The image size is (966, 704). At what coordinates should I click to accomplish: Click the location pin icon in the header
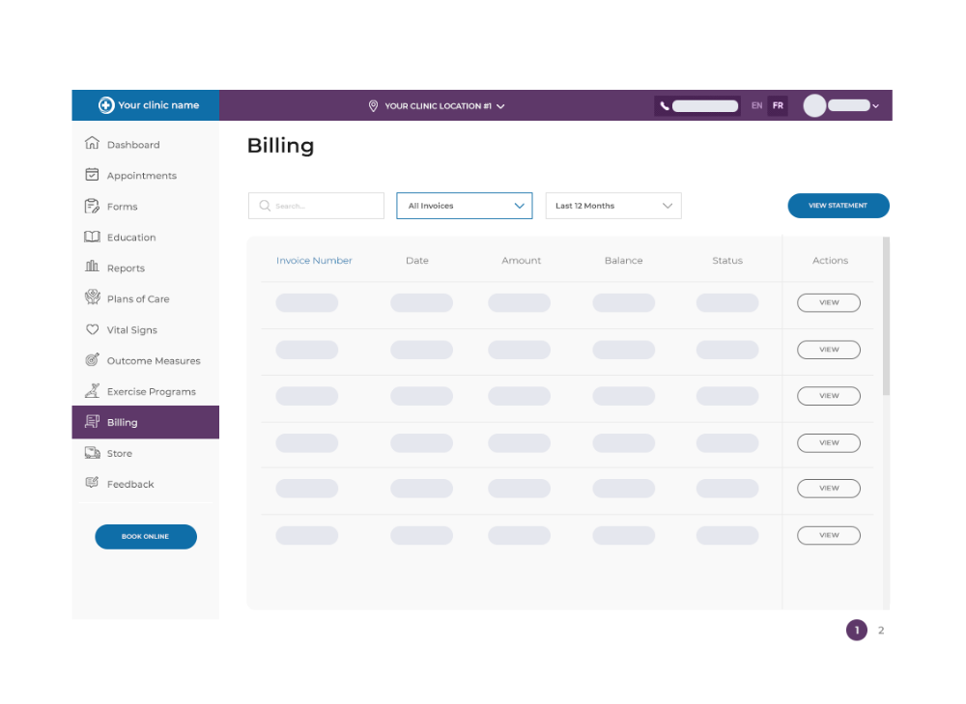point(373,106)
